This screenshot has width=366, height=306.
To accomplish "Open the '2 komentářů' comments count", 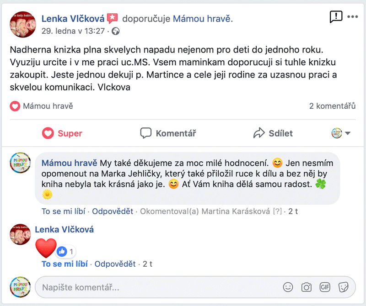I will click(333, 106).
